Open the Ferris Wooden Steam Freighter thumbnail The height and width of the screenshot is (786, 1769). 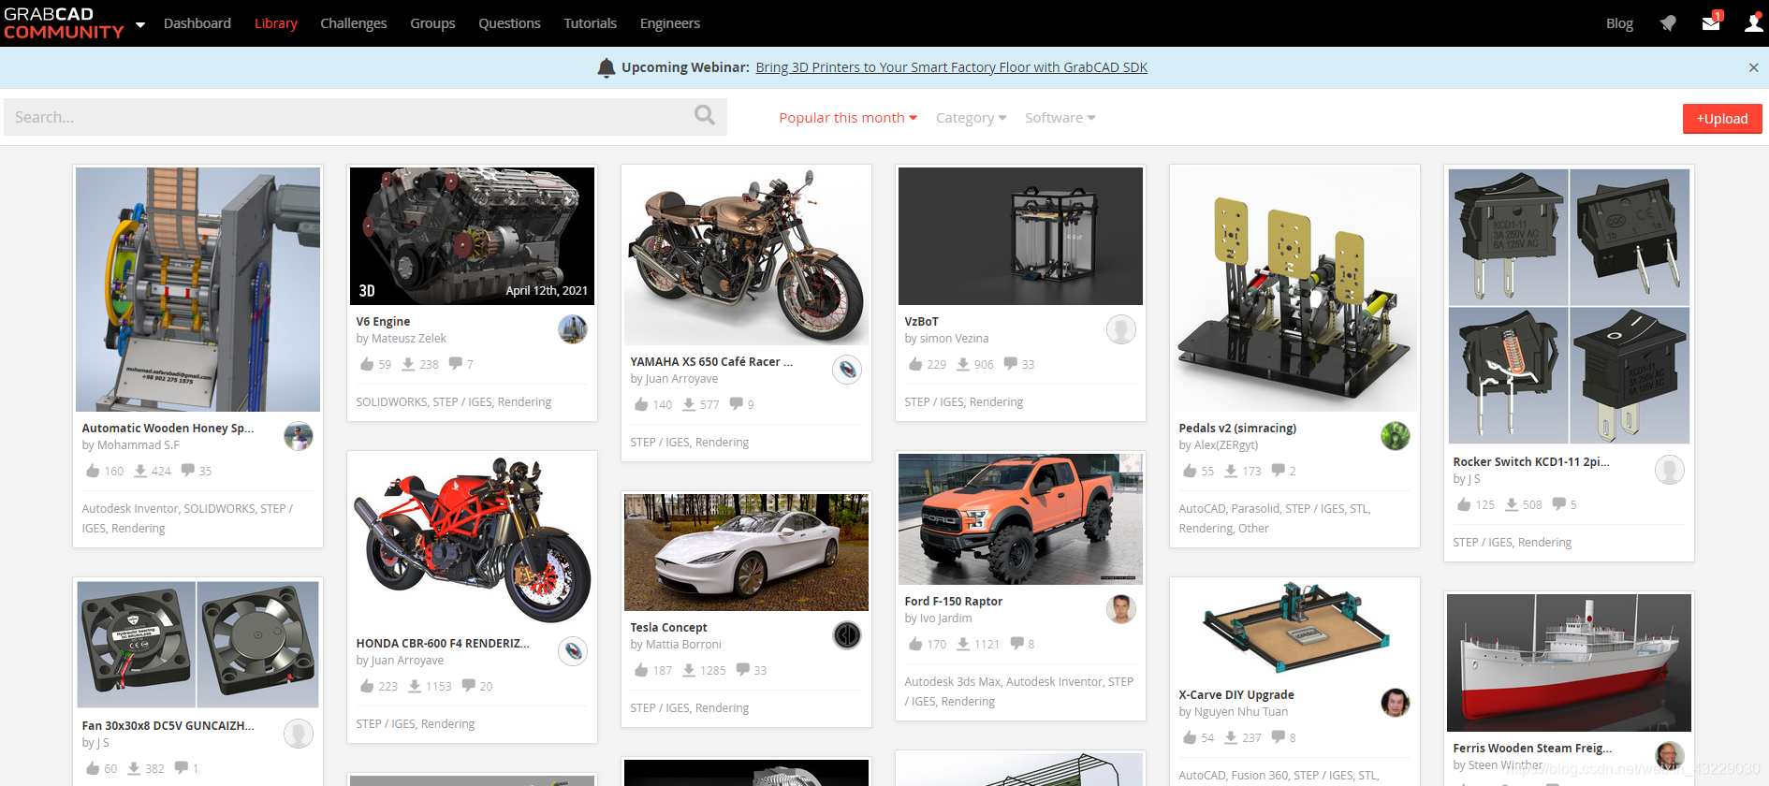click(x=1569, y=662)
